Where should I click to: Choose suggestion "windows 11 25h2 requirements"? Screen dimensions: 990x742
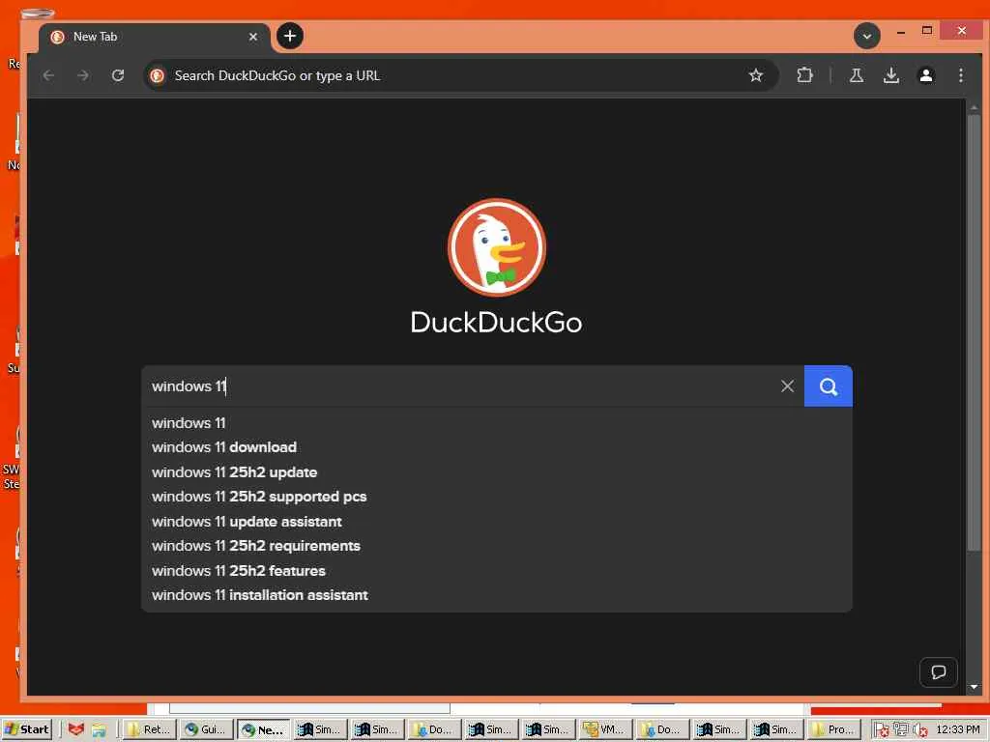(497, 546)
